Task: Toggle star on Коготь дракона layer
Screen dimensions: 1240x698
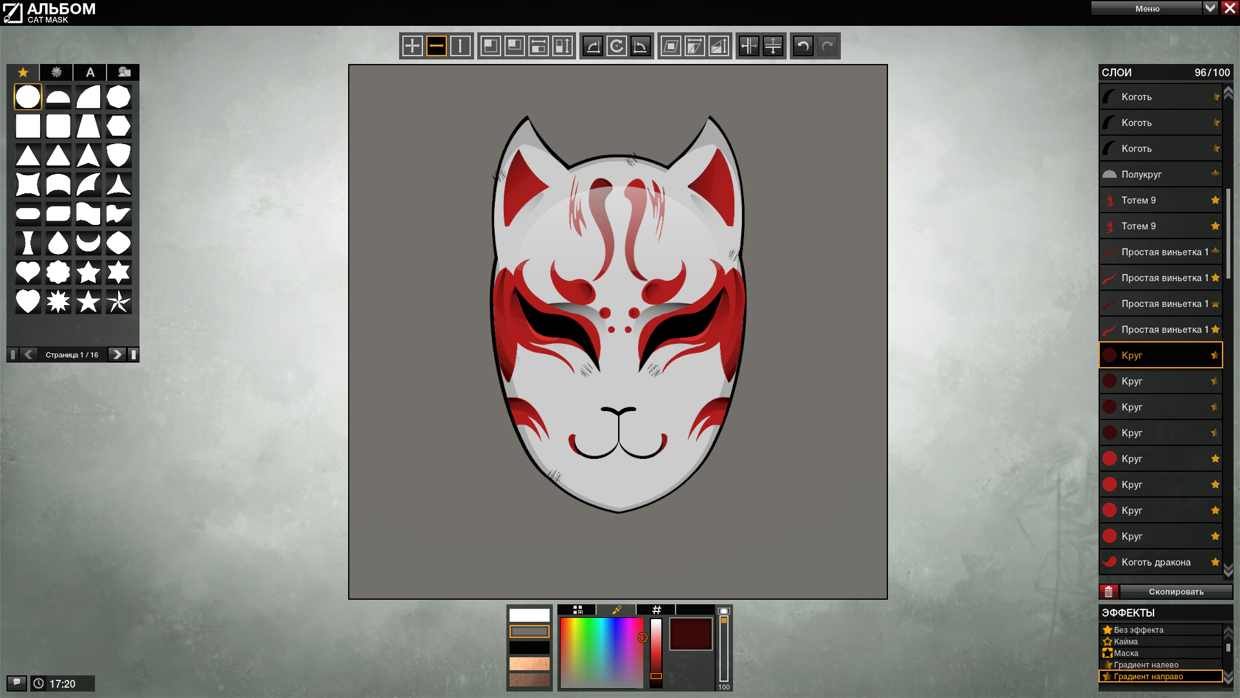Action: (x=1215, y=562)
